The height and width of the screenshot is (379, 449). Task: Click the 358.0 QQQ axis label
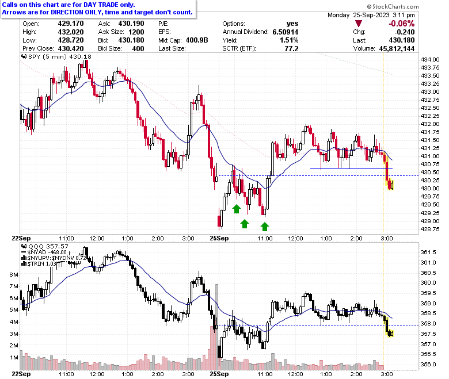tap(428, 324)
